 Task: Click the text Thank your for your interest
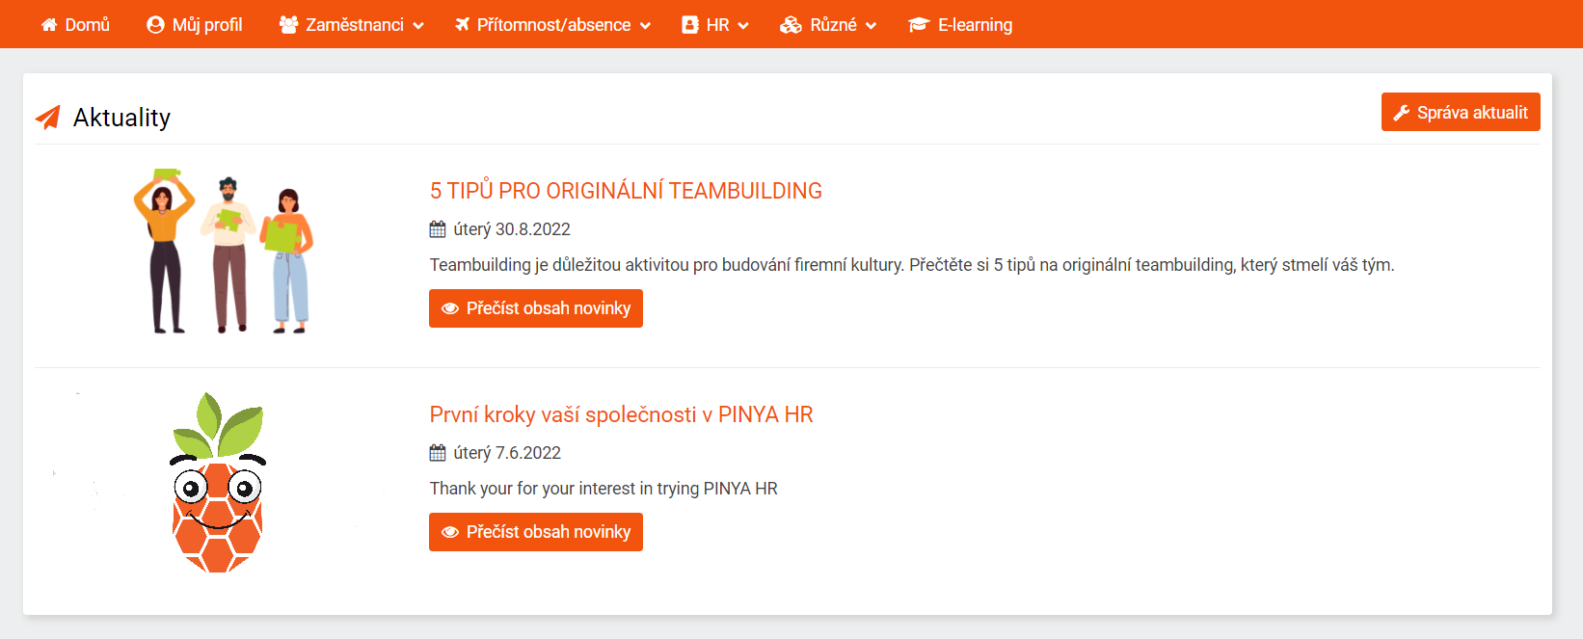click(604, 489)
